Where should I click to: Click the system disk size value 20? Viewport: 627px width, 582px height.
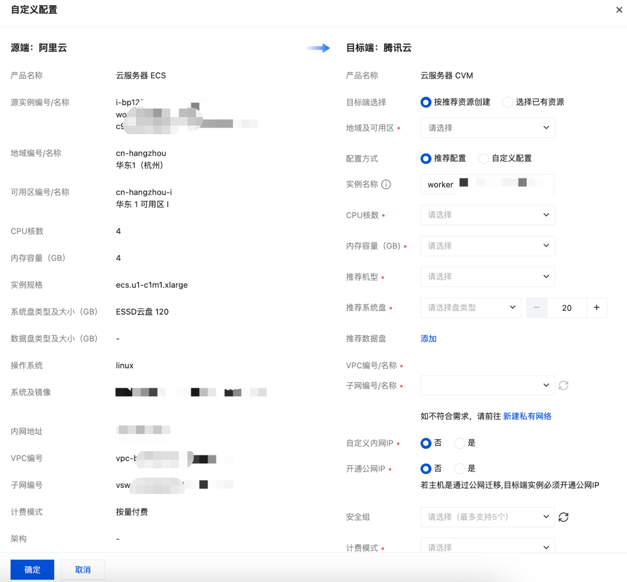coord(567,307)
